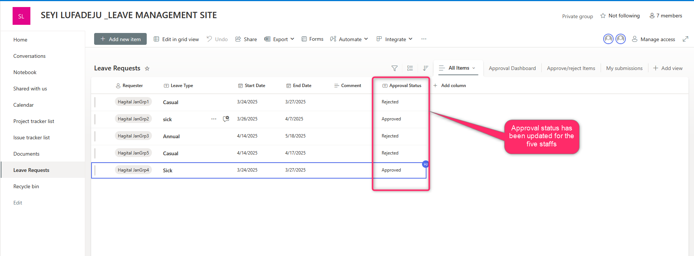Click the End Date column header
The height and width of the screenshot is (256, 694).
(299, 86)
